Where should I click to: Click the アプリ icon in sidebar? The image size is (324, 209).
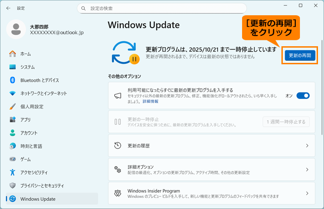point(12,120)
